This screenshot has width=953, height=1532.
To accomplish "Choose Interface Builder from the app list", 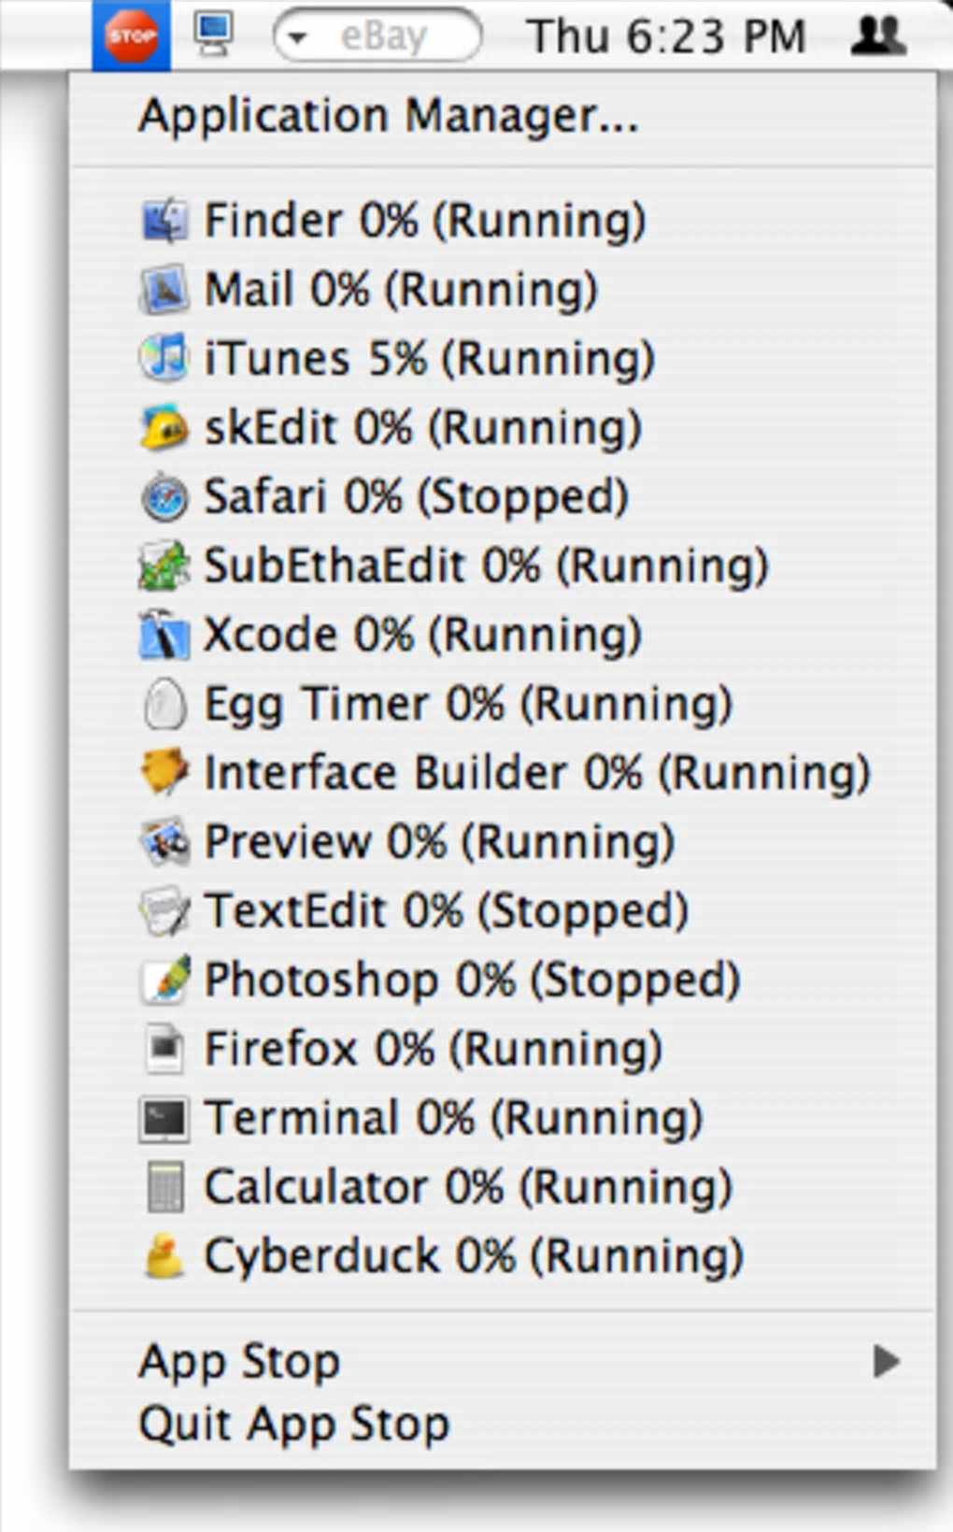I will click(537, 773).
